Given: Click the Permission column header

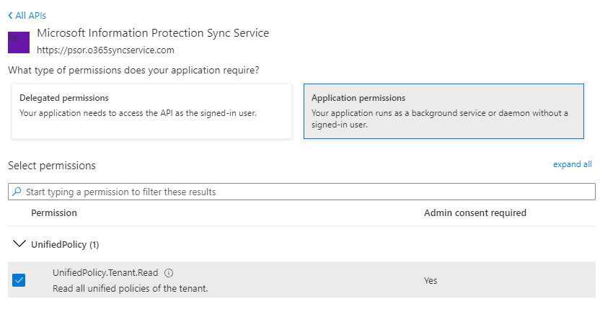Looking at the screenshot, I should (54, 213).
